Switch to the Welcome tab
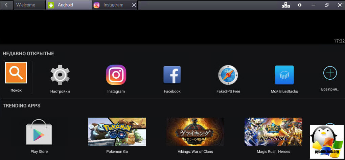Viewport: 345px width, 160px height. (29, 5)
